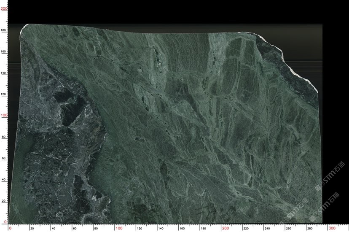Viewport: 349px width, 232px height.
Task: Select the 160 label on the horizontal ruler
Action: [x=182, y=229]
